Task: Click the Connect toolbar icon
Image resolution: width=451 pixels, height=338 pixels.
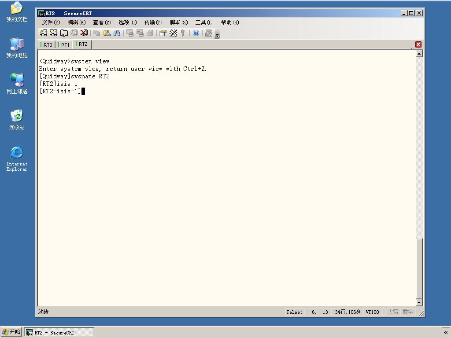Action: (x=44, y=33)
